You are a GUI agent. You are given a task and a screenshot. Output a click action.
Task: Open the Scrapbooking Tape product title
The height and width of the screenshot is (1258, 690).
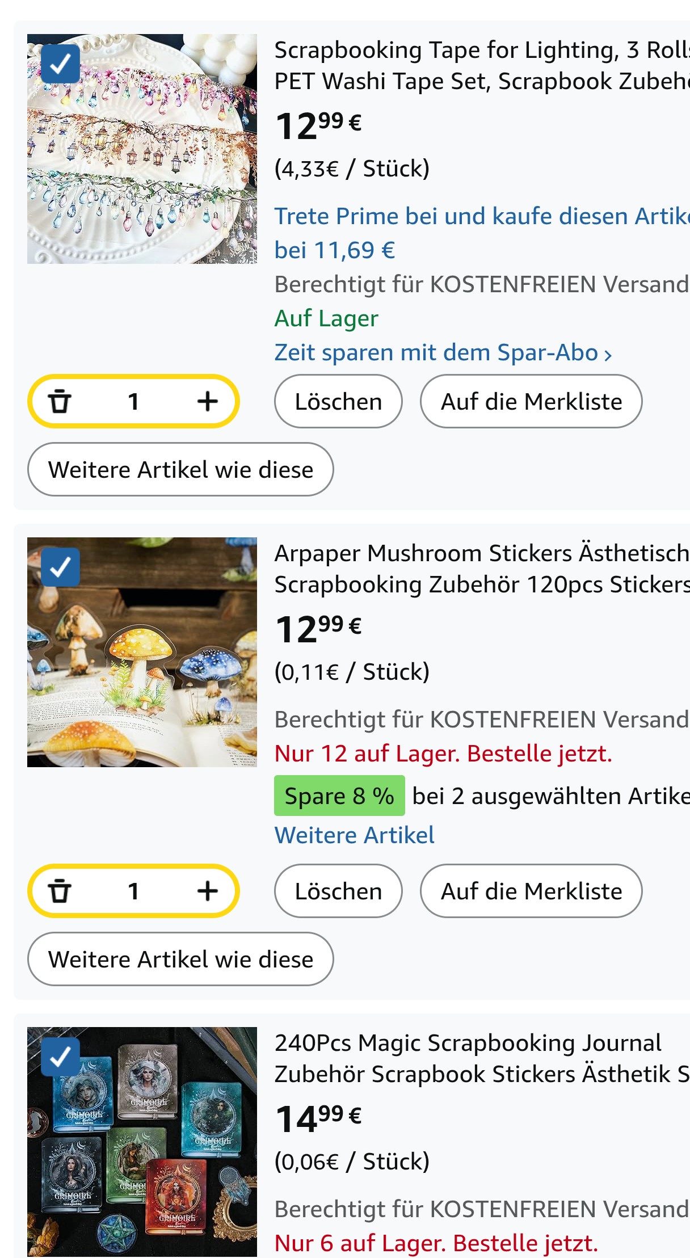[x=481, y=66]
